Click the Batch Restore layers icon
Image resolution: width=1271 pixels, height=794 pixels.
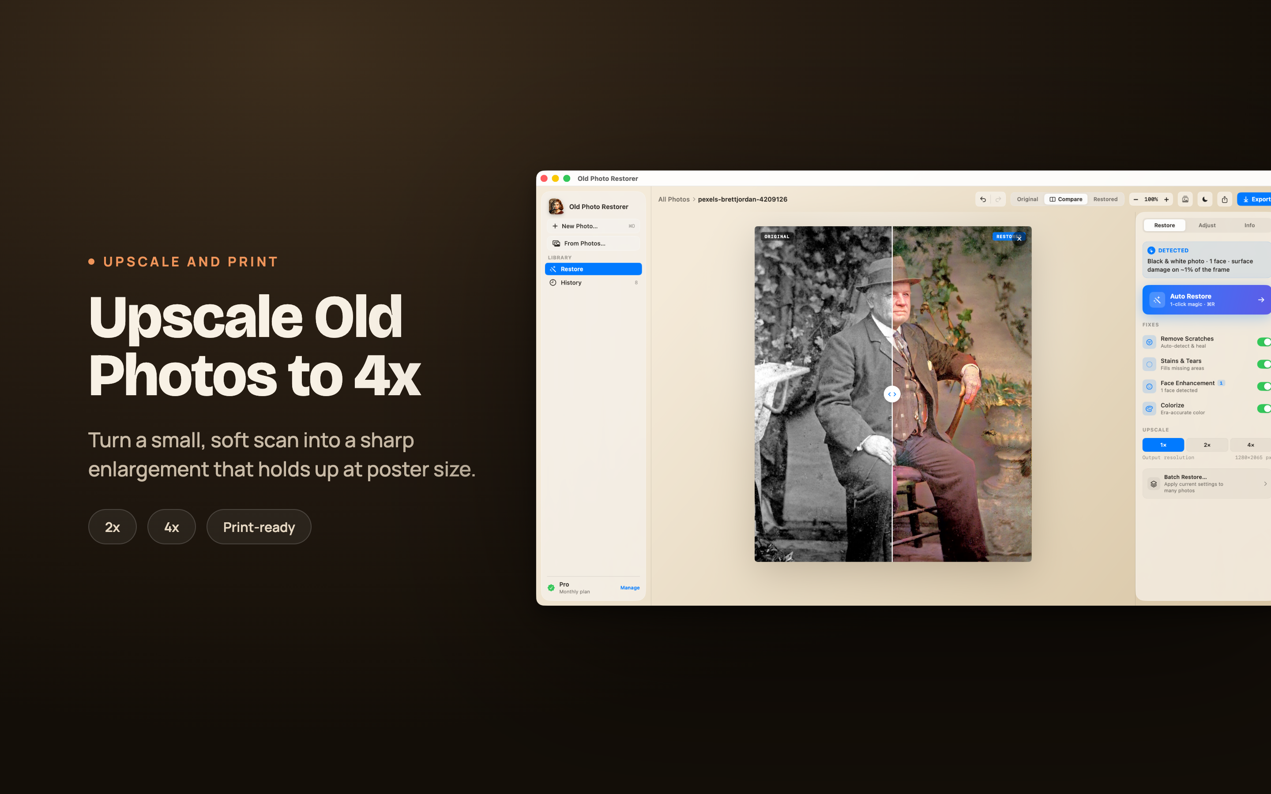tap(1153, 483)
